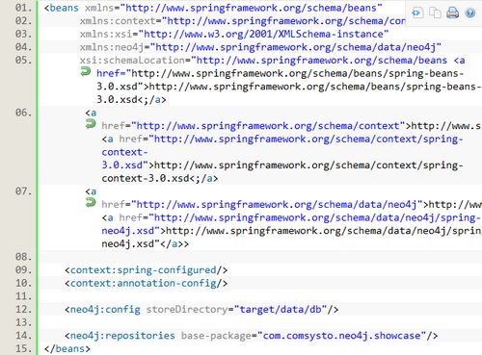The width and height of the screenshot is (482, 355).
Task: Click the view source icon
Action: click(416, 13)
